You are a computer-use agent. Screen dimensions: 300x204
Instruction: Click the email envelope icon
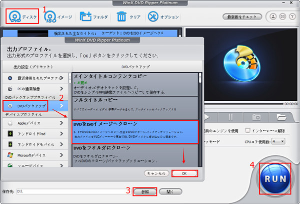tap(282, 17)
